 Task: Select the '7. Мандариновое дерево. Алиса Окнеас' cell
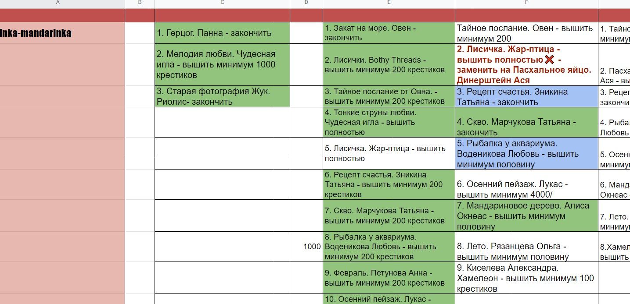point(526,216)
